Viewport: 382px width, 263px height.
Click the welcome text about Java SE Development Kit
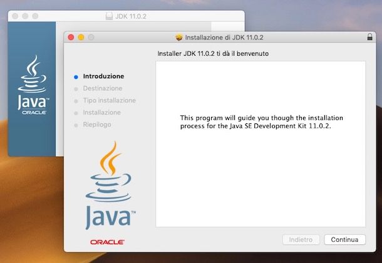(261, 121)
